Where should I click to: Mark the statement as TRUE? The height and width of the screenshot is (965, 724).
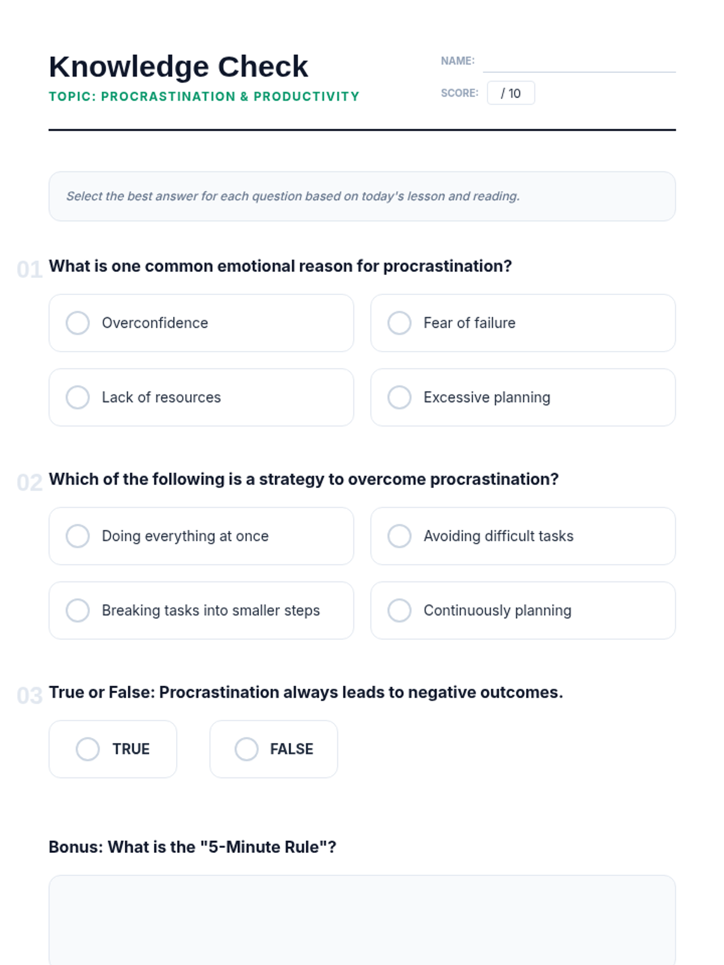[x=88, y=749]
